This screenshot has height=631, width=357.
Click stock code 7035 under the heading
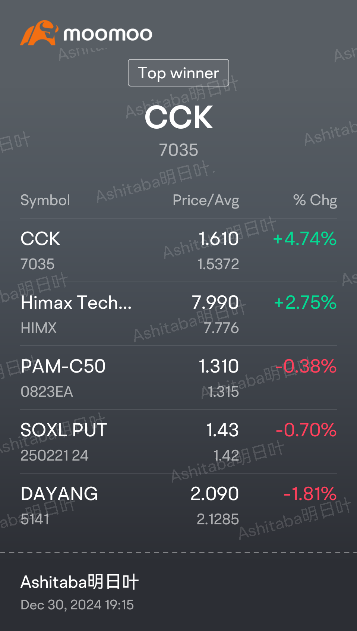tap(178, 150)
